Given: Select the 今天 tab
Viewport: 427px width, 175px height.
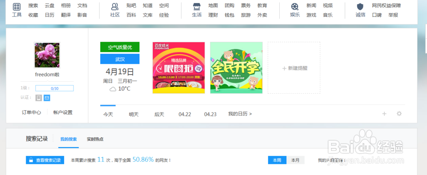Looking at the screenshot, I should (x=108, y=115).
